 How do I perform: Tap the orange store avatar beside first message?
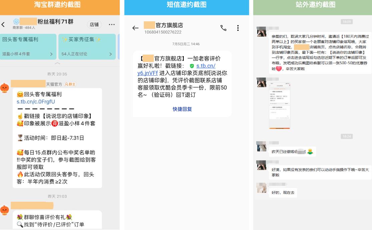5,88
